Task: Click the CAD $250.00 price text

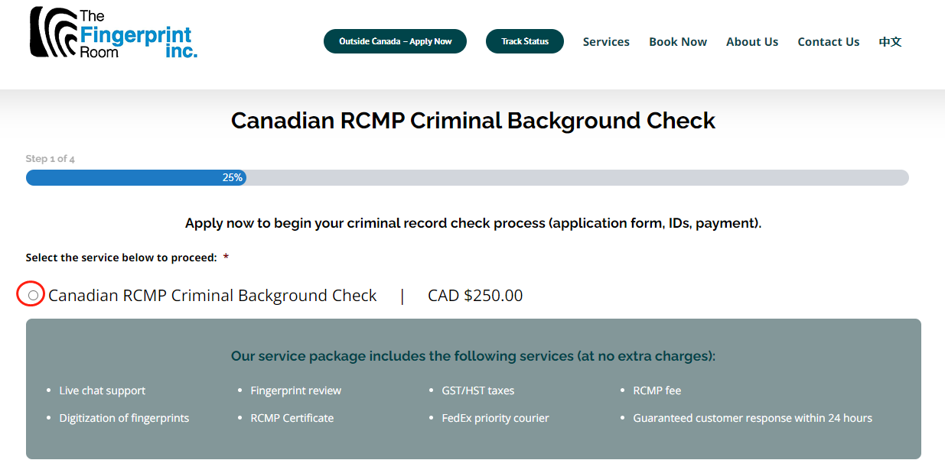Action: [475, 296]
